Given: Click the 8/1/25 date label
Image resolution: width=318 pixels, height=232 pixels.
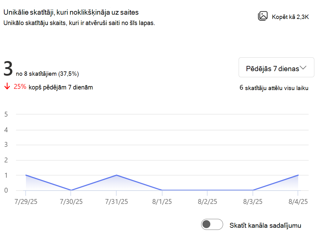Looking at the screenshot, I should [162, 201].
